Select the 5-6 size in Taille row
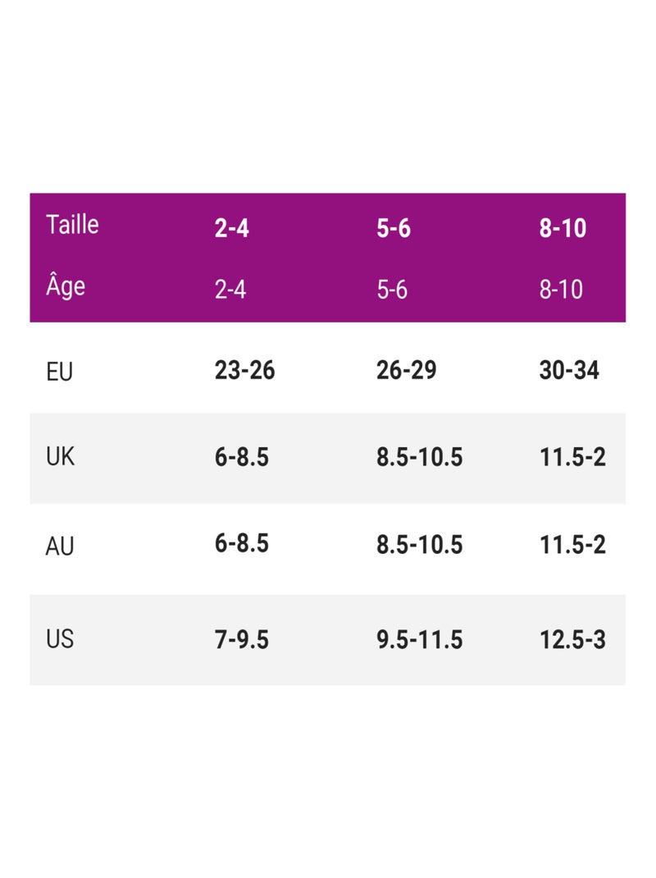 (393, 229)
